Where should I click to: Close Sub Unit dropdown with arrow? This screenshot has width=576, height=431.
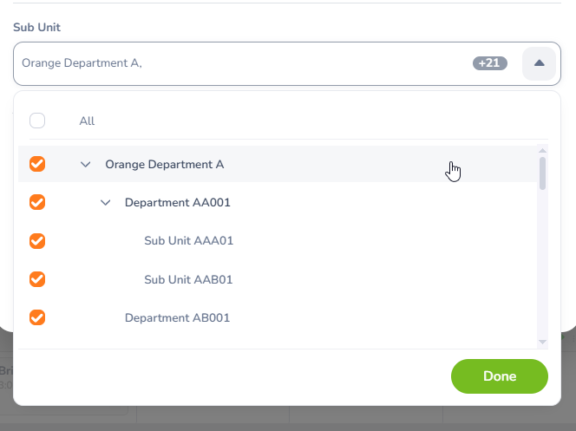point(539,63)
